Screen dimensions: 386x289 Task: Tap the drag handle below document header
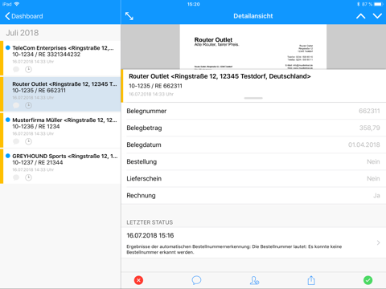pyautogui.click(x=253, y=98)
